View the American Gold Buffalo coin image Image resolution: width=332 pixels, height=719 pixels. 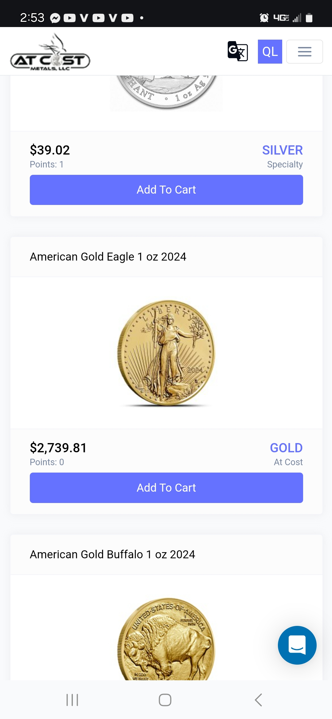click(166, 639)
